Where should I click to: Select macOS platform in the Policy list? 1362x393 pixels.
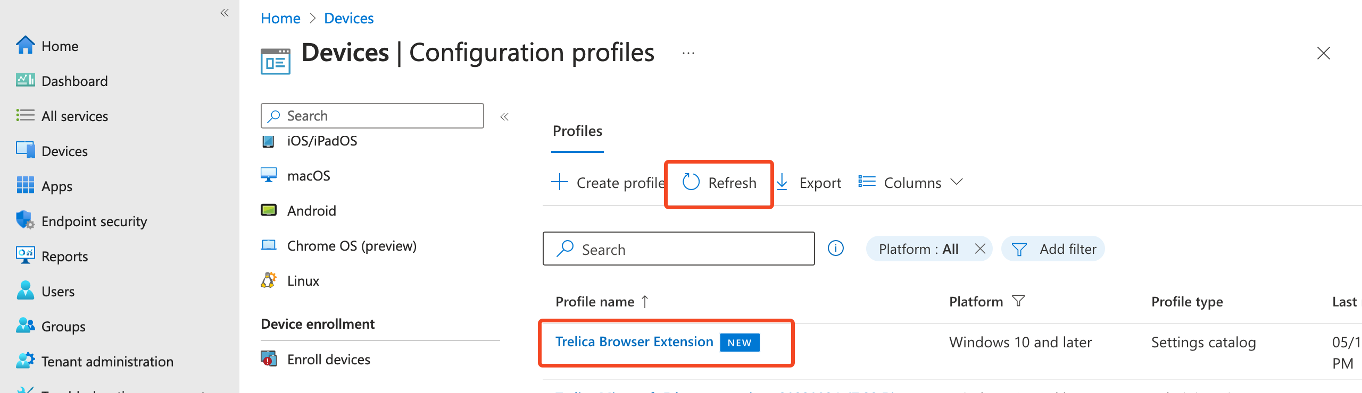tap(309, 175)
